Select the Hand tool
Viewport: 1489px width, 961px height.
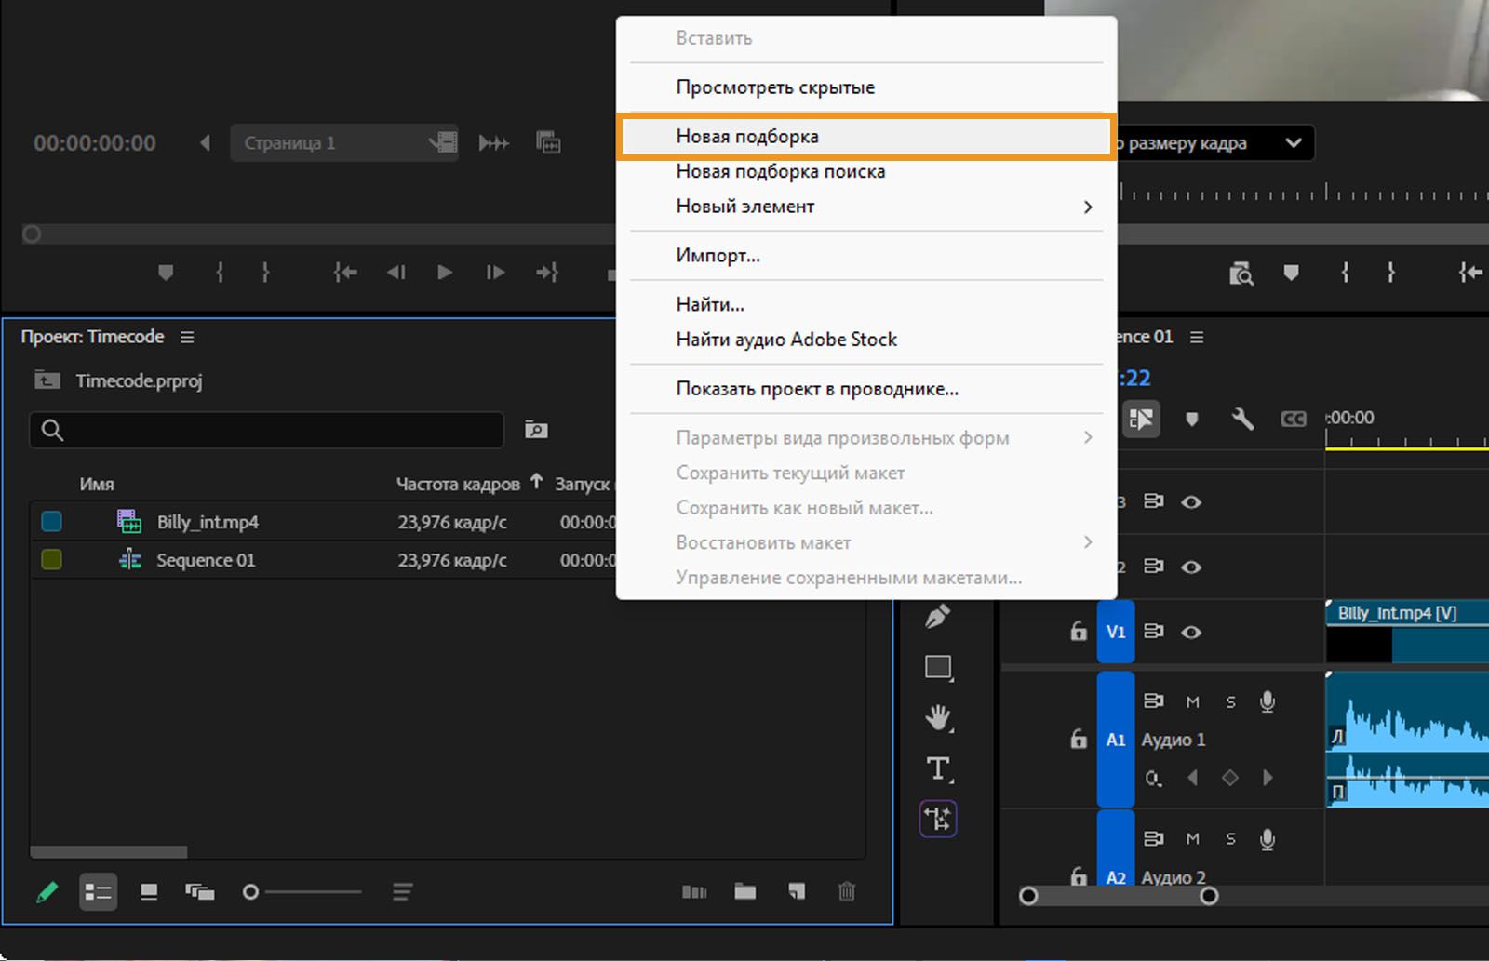point(938,717)
